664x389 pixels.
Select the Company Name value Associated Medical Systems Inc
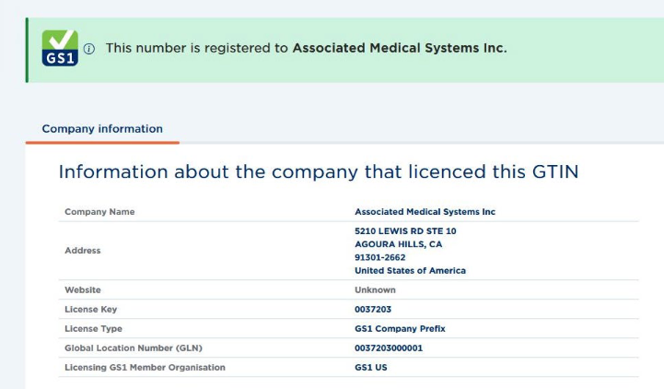point(425,212)
